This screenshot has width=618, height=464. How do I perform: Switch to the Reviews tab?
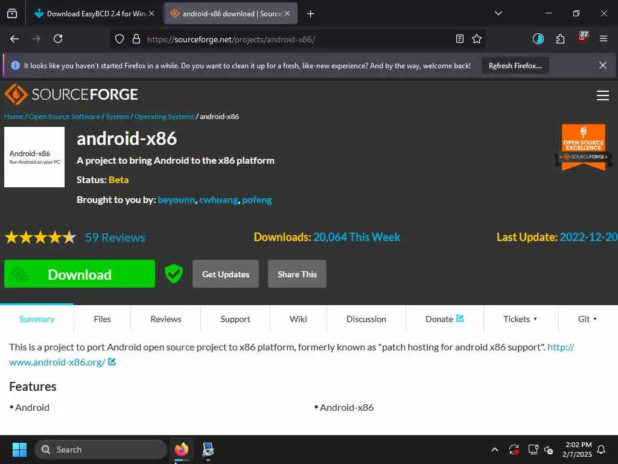point(166,319)
